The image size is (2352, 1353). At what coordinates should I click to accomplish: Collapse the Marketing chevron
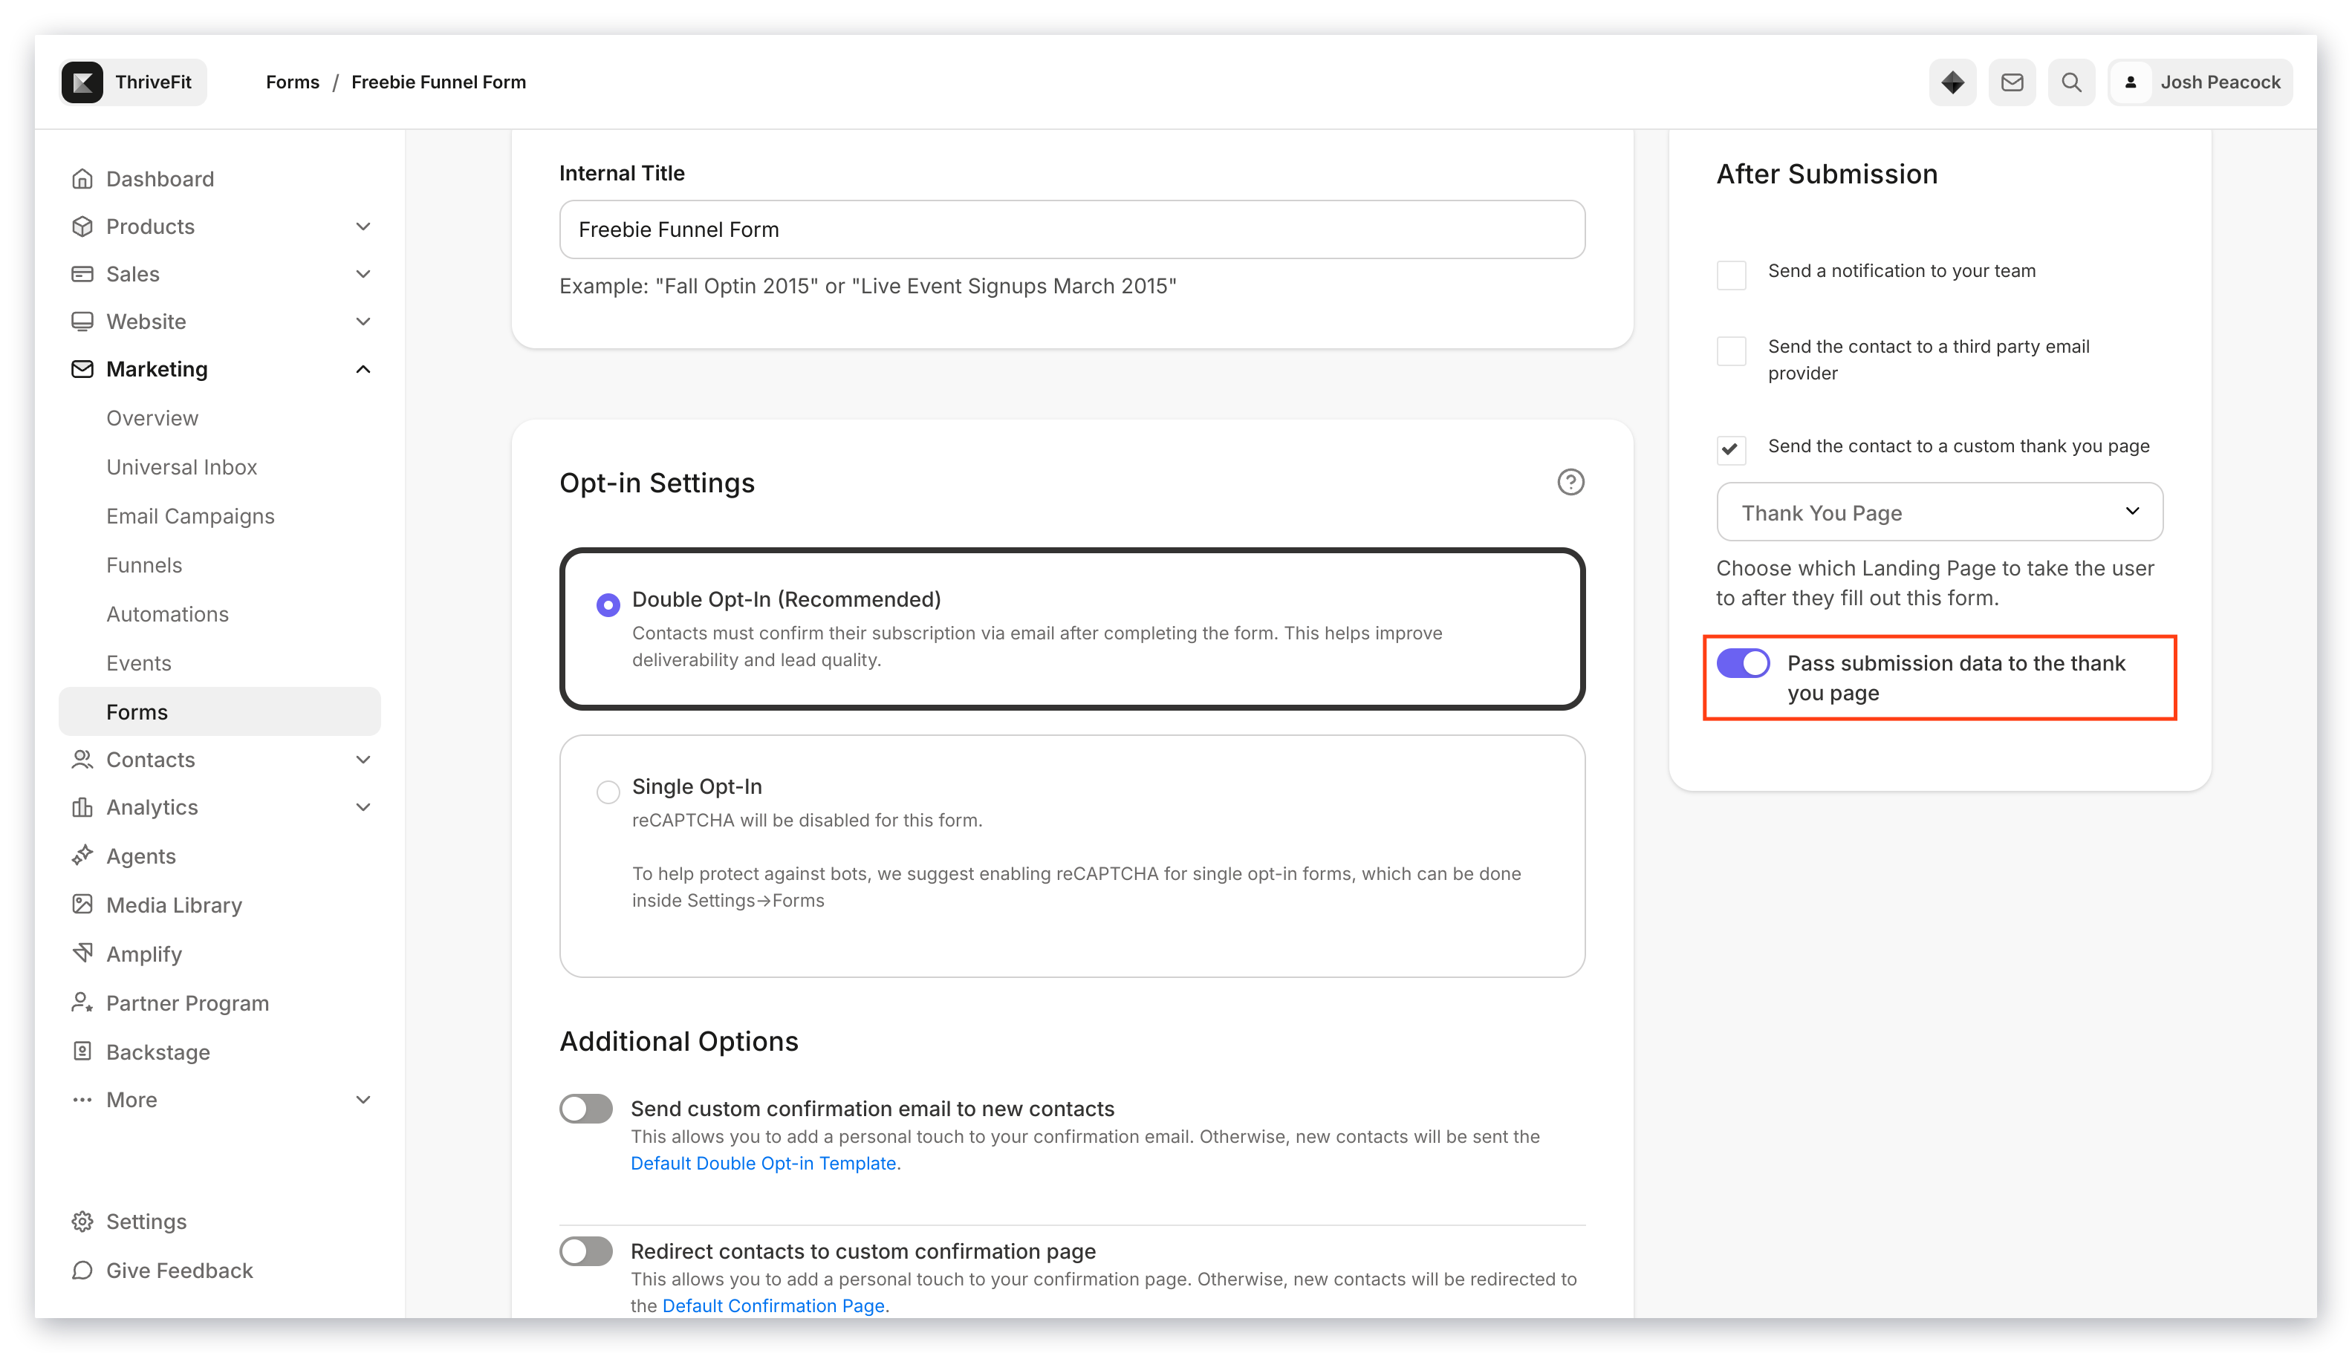point(363,369)
